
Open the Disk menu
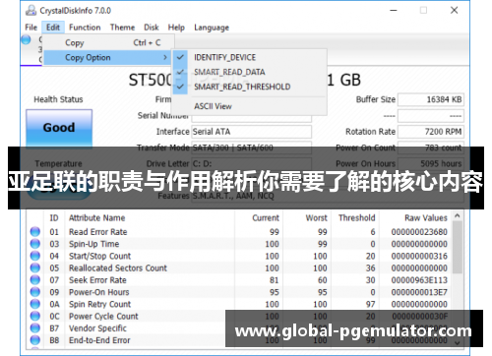point(152,28)
